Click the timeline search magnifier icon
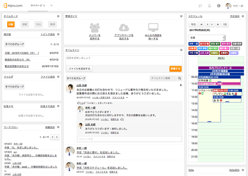This screenshot has height=176, width=248. pos(179,78)
